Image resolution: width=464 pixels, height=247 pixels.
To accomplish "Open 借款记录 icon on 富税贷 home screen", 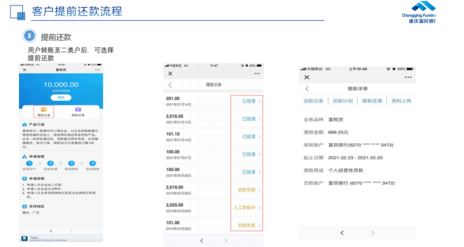I will (x=43, y=112).
